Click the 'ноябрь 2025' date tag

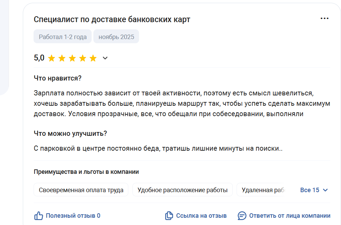[116, 37]
